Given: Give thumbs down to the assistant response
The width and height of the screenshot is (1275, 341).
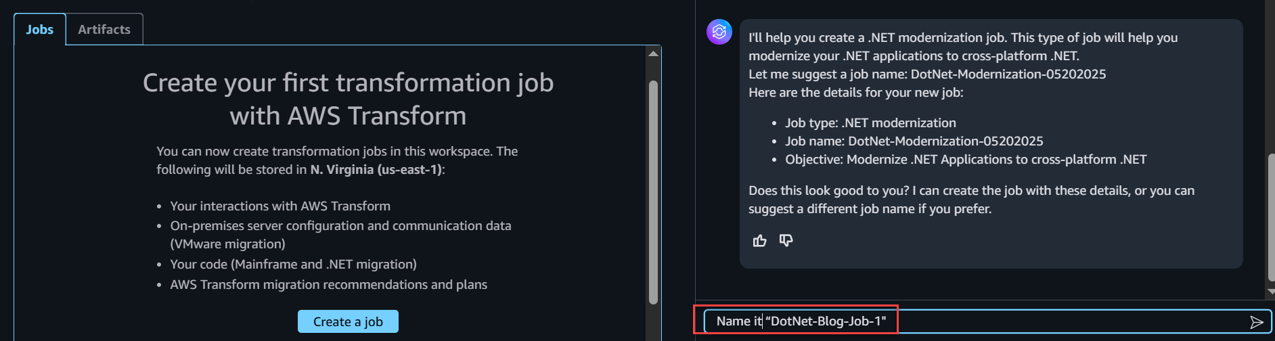Looking at the screenshot, I should click(x=786, y=240).
